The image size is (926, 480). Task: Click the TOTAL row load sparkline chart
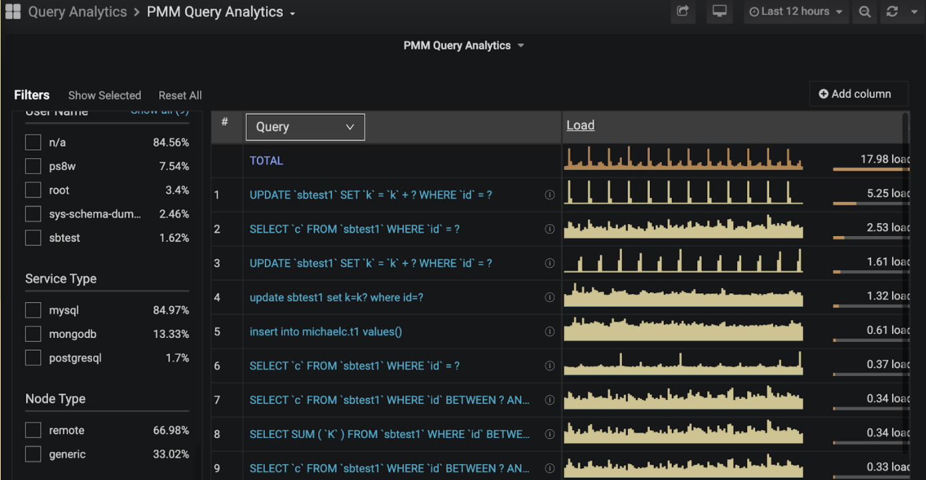(684, 159)
